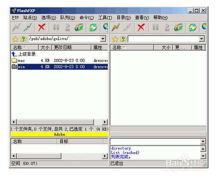This screenshot has width=216, height=177.
Task: Open the 工具(T) menu
Action: pyautogui.click(x=105, y=17)
